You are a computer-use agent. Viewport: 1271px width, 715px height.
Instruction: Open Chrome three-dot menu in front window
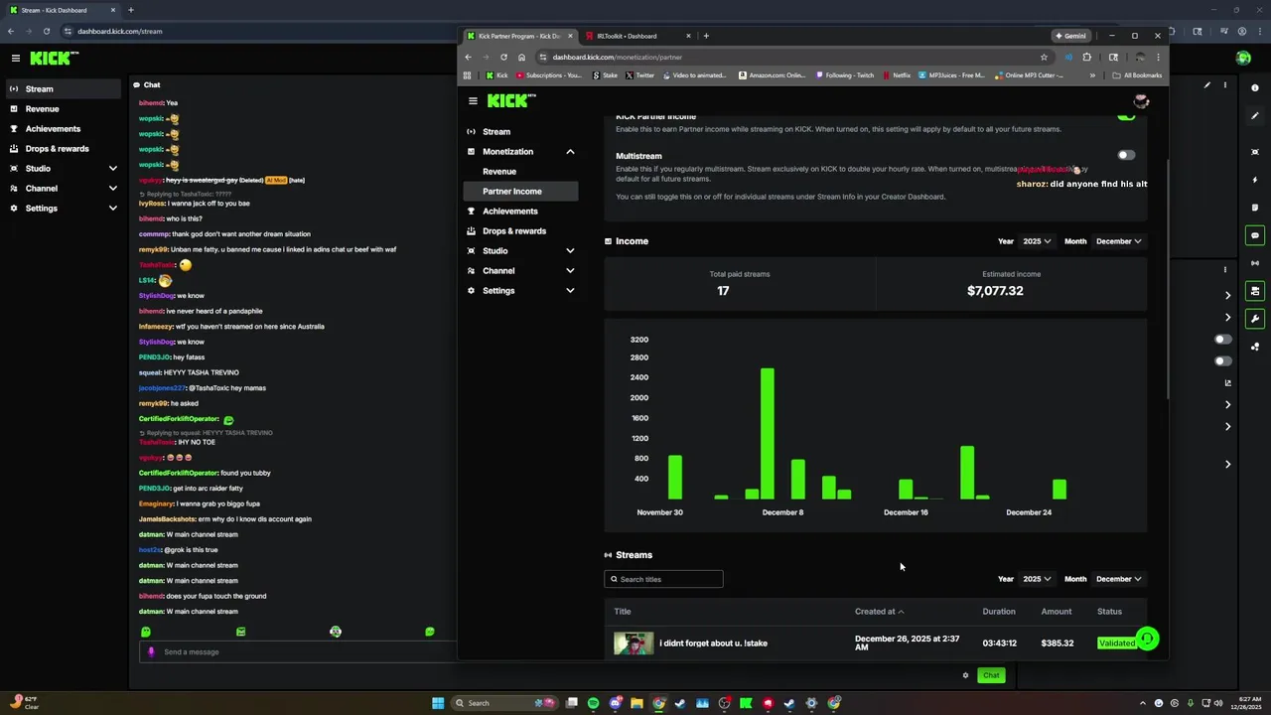tap(1158, 57)
